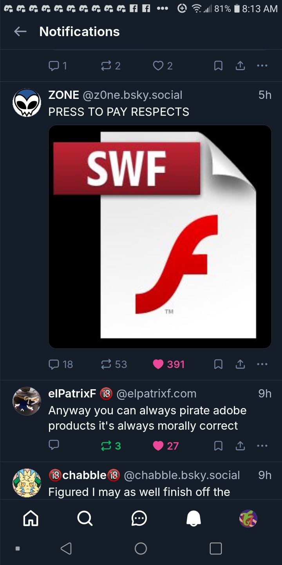
Task: Bookmark ZONE's SWF post
Action: click(x=219, y=365)
